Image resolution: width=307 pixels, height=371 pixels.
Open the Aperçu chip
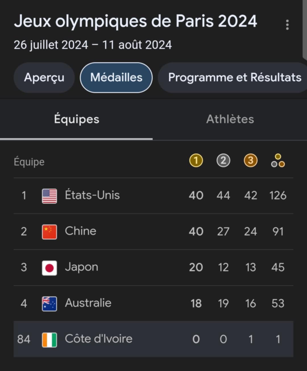point(44,78)
